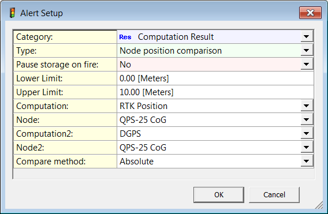The height and width of the screenshot is (214, 328).
Task: Expand the Compare method dropdown arrow
Action: pos(307,161)
